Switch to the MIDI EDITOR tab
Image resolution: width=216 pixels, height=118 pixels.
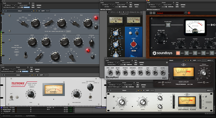7,116
